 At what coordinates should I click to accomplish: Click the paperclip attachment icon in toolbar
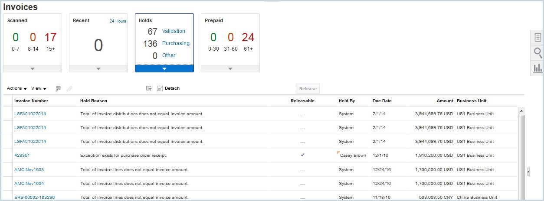[69, 88]
